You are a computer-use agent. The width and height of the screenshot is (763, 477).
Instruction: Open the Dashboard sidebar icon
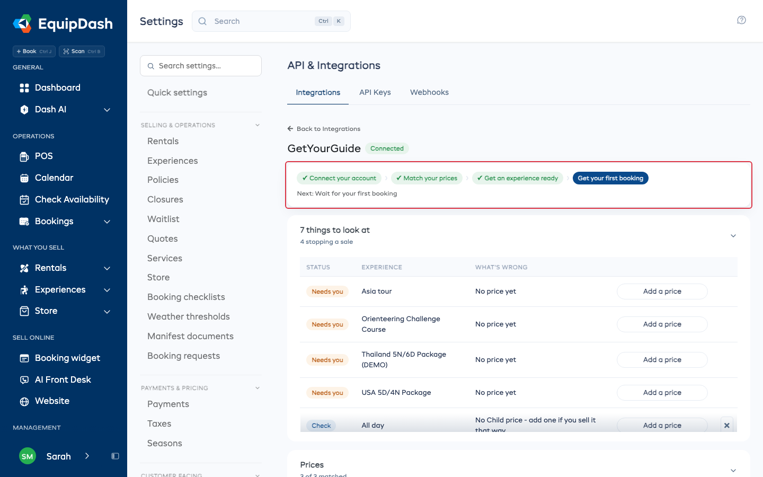point(24,88)
